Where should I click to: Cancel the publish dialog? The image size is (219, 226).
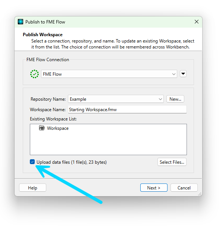pyautogui.click(x=184, y=188)
